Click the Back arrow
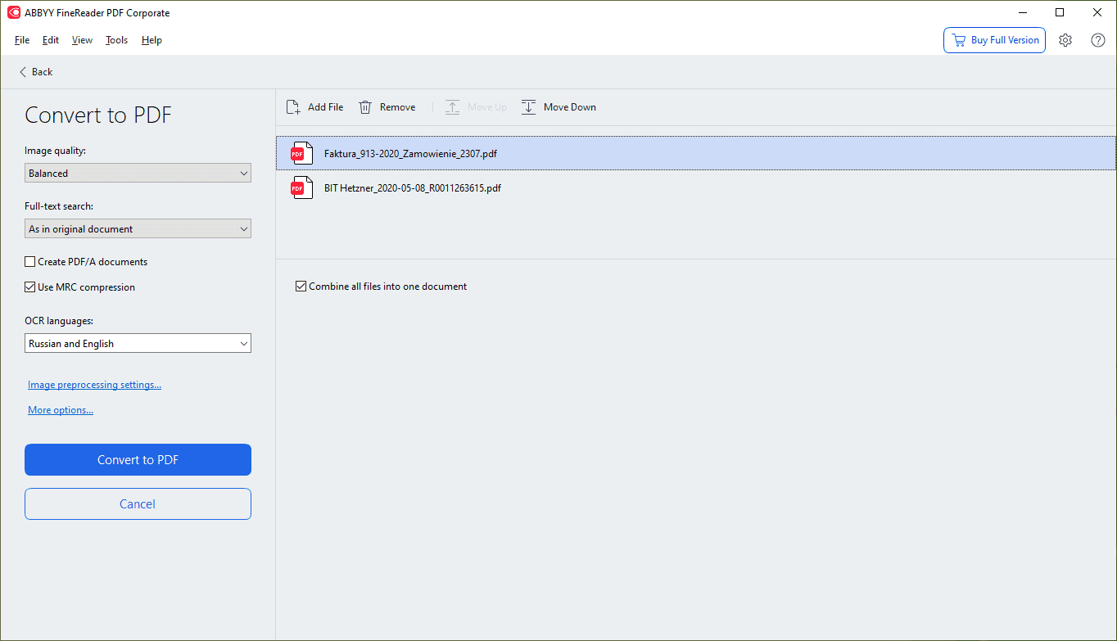The image size is (1117, 641). [x=23, y=72]
